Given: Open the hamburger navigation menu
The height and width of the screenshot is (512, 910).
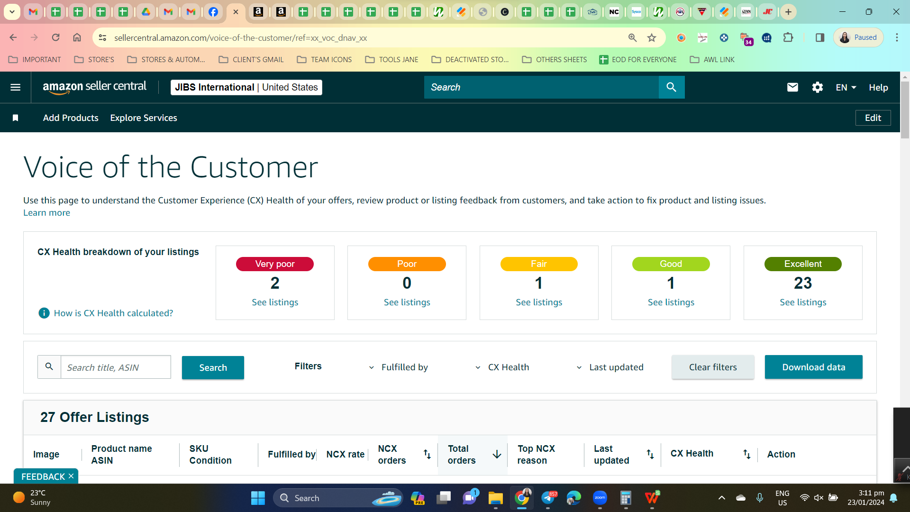Looking at the screenshot, I should click(15, 87).
